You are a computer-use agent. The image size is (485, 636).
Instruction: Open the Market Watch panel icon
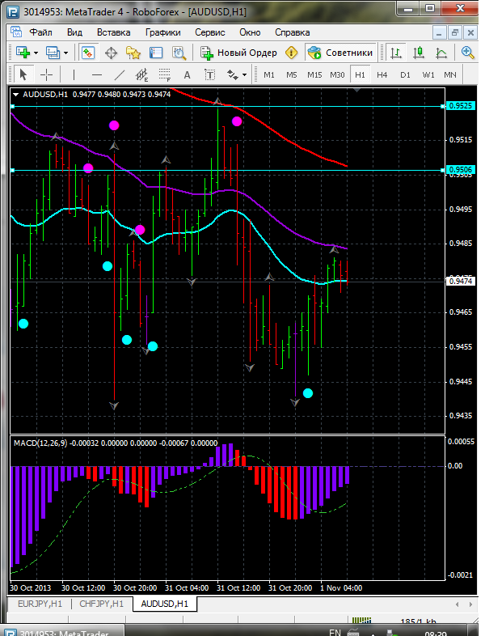click(88, 53)
